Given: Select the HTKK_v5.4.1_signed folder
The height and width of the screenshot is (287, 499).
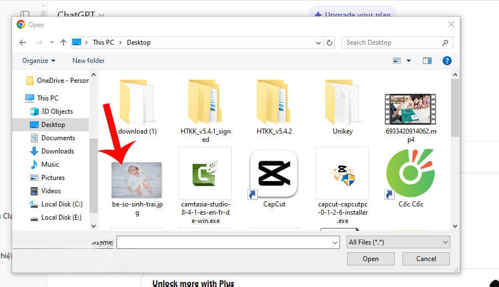Looking at the screenshot, I should tap(205, 110).
